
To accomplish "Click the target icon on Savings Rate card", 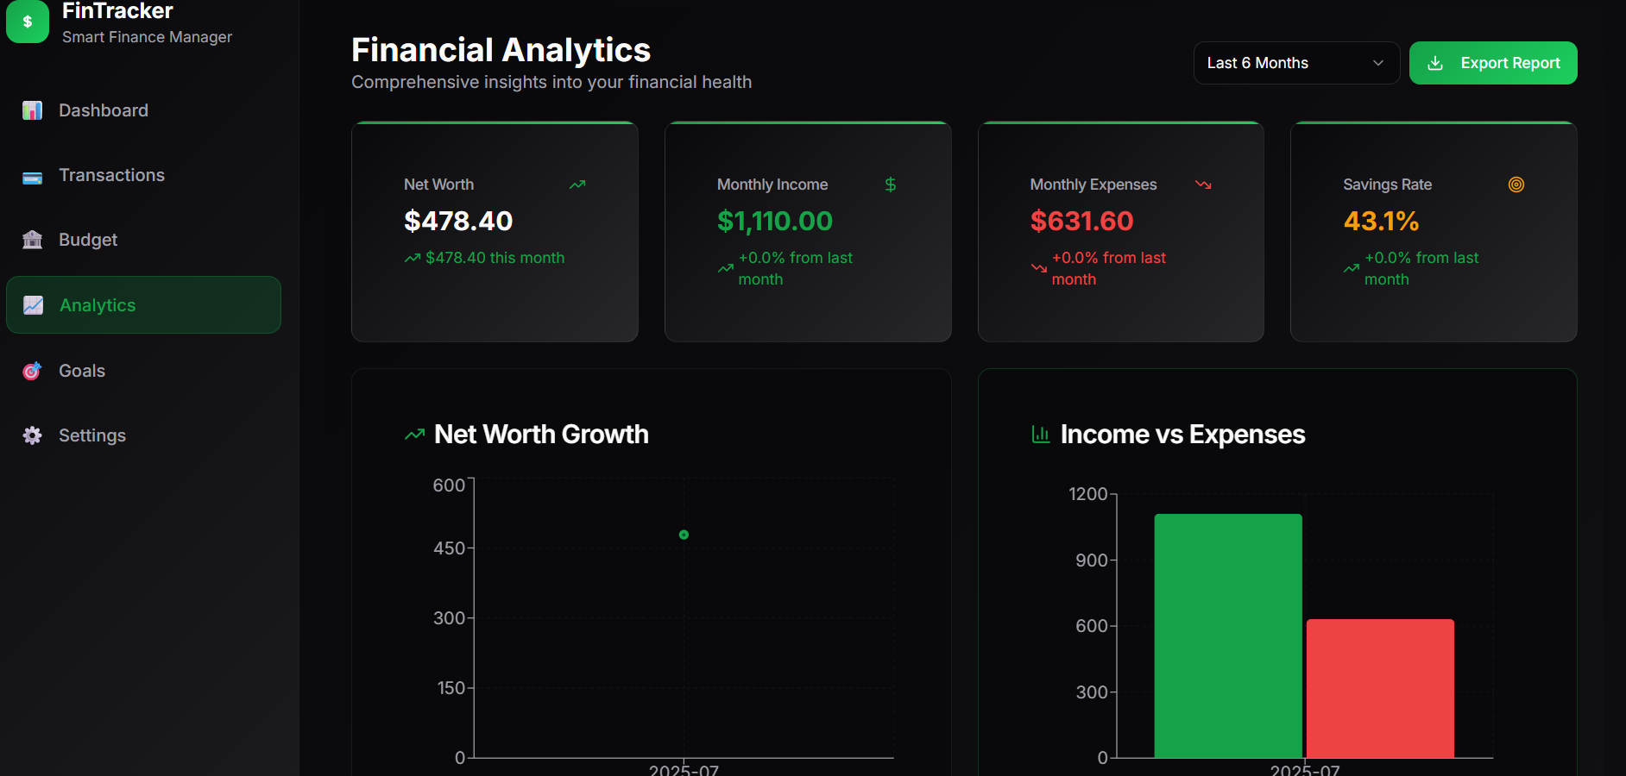I will click(x=1516, y=184).
